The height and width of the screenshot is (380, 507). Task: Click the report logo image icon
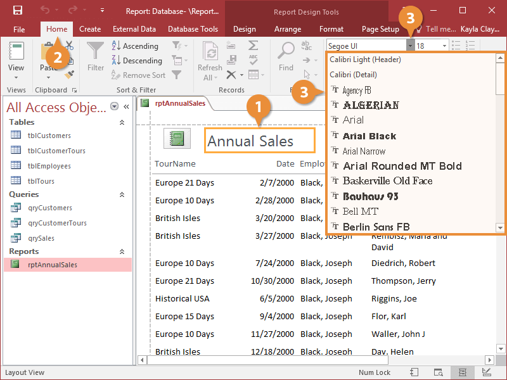tap(177, 139)
